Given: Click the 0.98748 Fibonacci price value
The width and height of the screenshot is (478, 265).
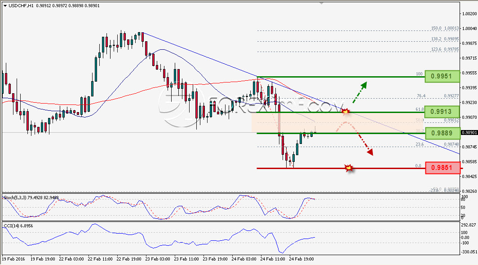Looking at the screenshot, I should click(451, 144).
